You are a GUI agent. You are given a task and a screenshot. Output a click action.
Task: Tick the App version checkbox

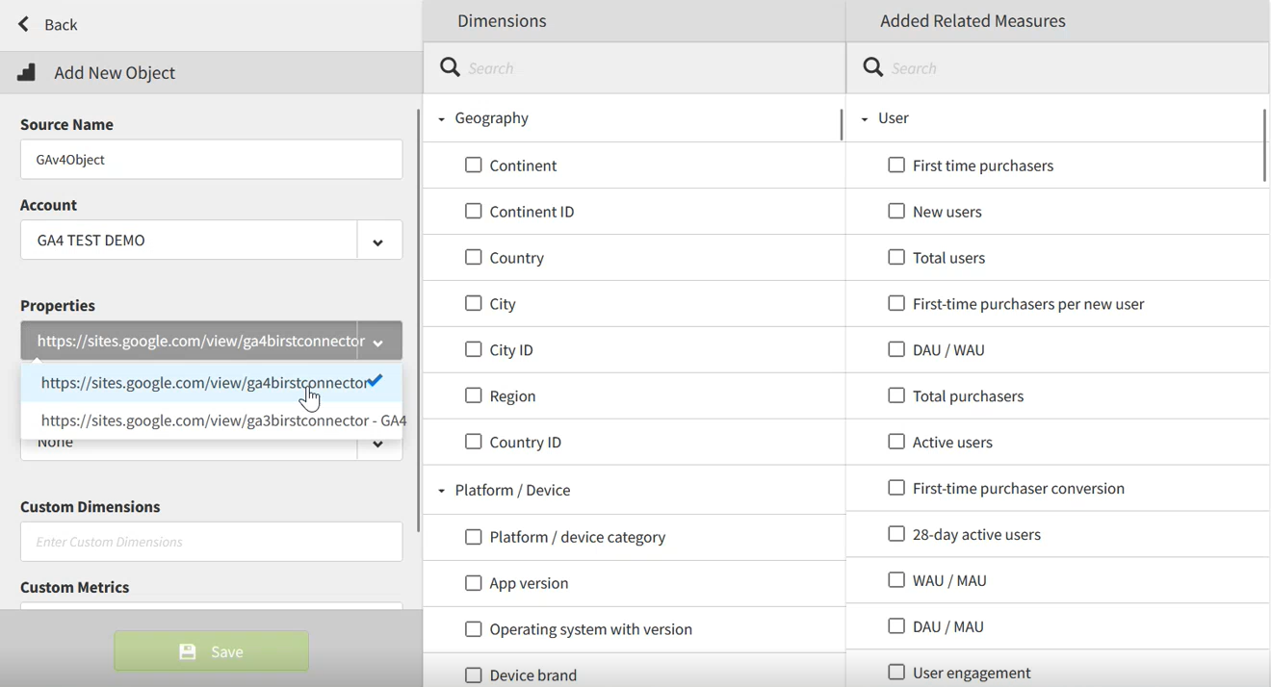coord(473,583)
